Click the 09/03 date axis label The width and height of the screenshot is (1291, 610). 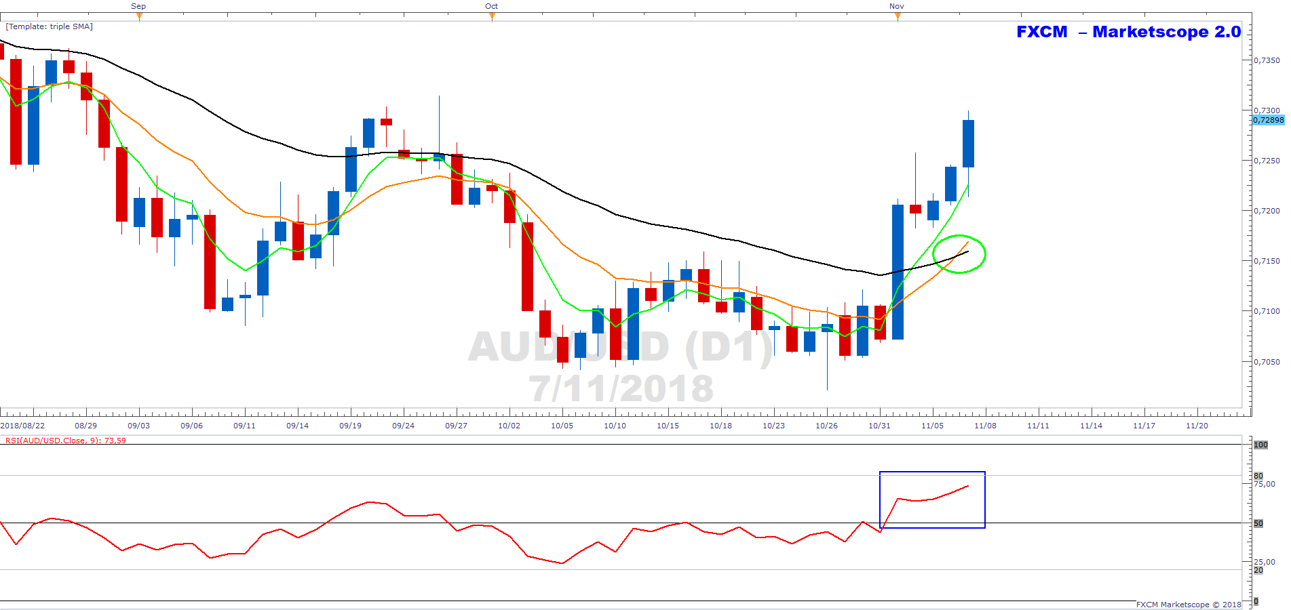[x=139, y=426]
